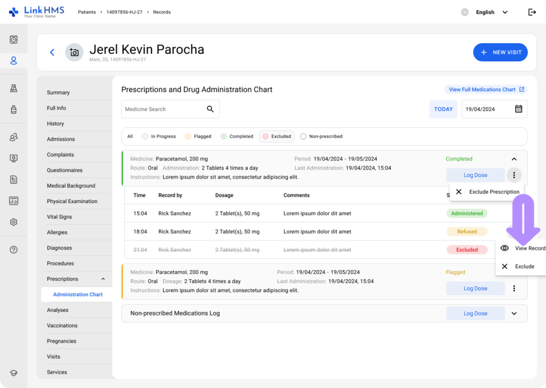Go back using the blue back arrow

[52, 52]
